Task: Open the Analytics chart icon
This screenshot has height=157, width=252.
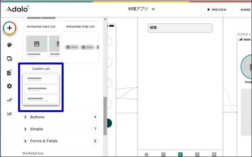Action: (x=9, y=114)
